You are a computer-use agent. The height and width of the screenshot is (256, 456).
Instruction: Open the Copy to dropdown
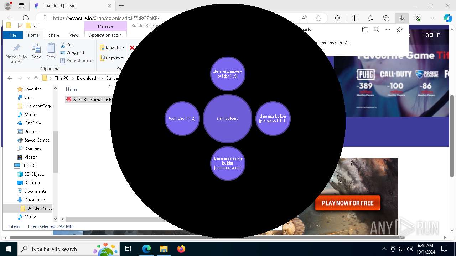112,58
